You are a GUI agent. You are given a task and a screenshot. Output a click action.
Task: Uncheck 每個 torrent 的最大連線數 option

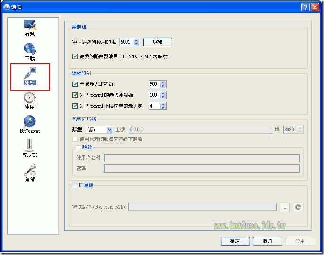click(75, 95)
